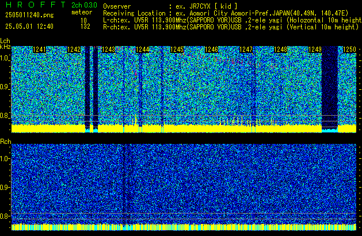The height and width of the screenshot is (236, 362).
Task: Jump to the 1243 time marker
Action: tap(108, 50)
